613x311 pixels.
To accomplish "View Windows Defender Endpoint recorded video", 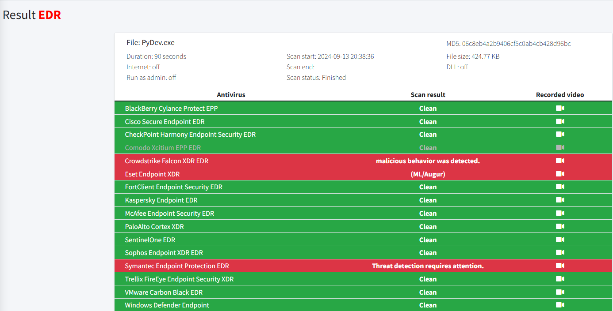I will [560, 305].
